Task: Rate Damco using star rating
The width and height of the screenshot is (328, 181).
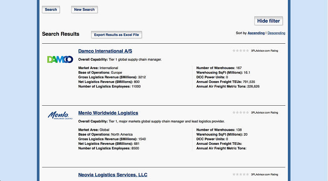Action: tap(241, 51)
